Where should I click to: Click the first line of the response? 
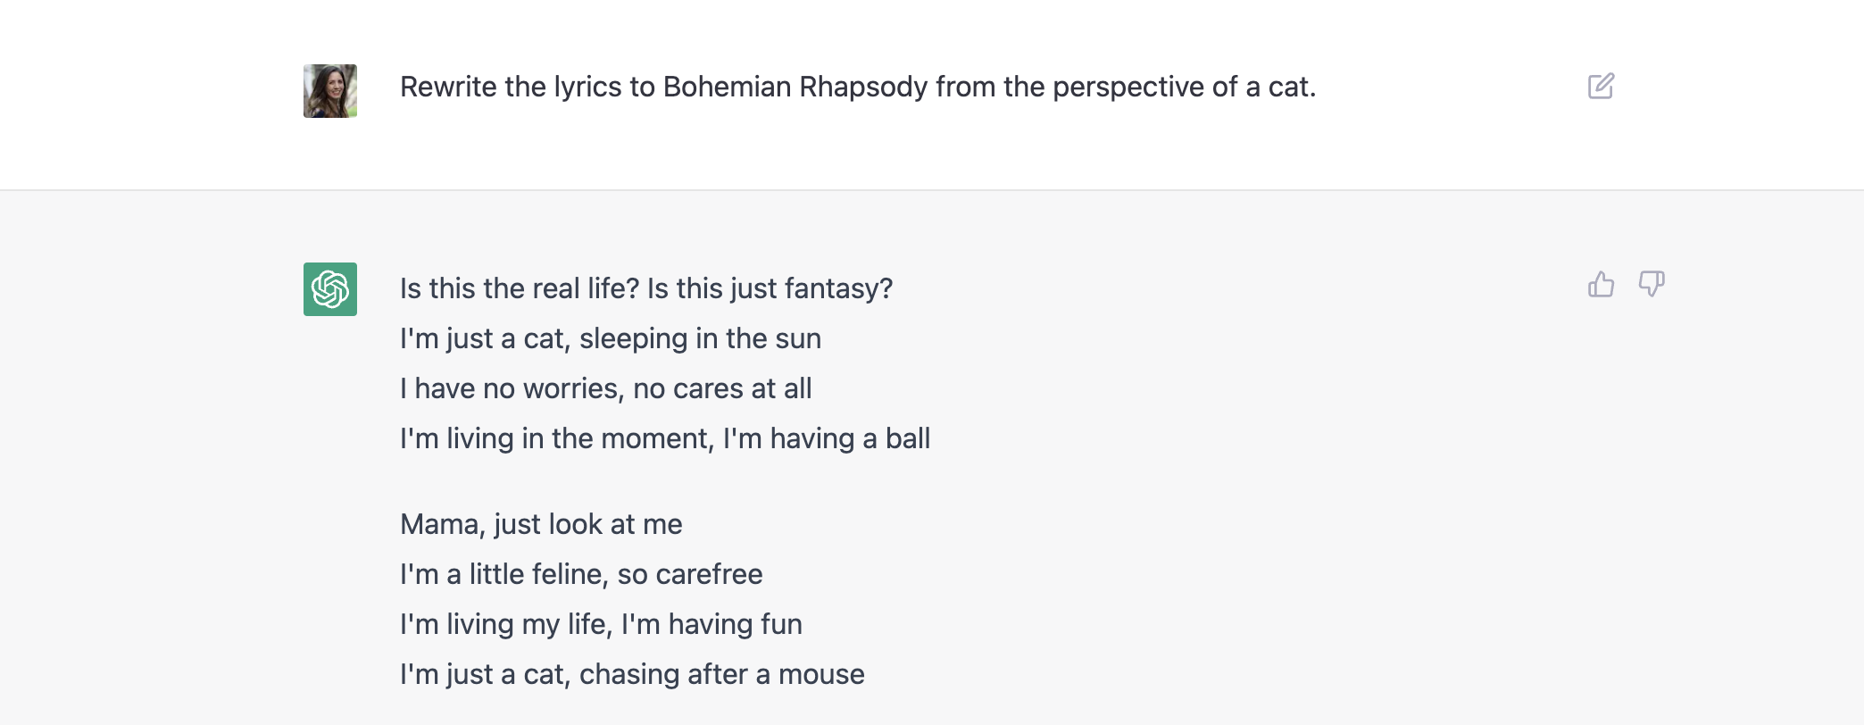pyautogui.click(x=645, y=289)
